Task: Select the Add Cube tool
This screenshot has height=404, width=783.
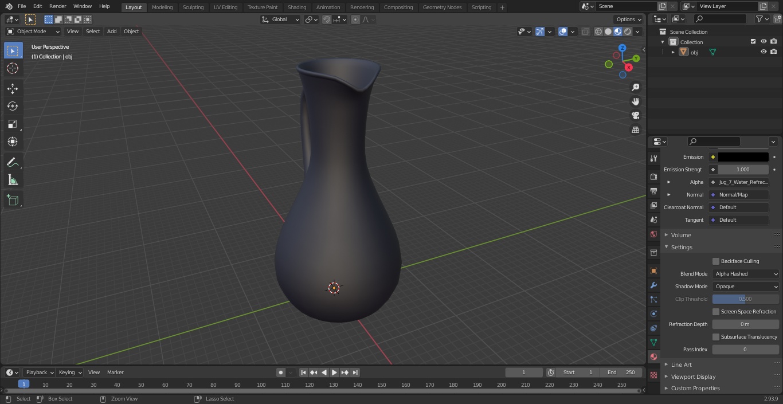Action: coord(13,201)
